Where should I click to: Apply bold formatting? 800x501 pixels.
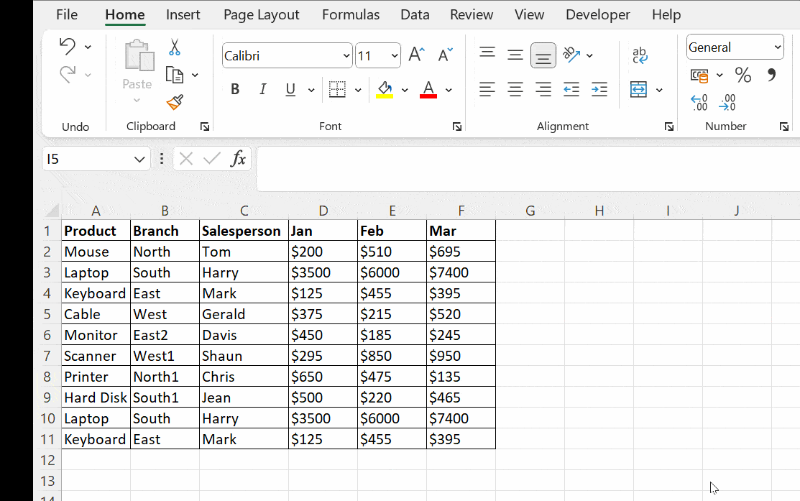coord(234,89)
